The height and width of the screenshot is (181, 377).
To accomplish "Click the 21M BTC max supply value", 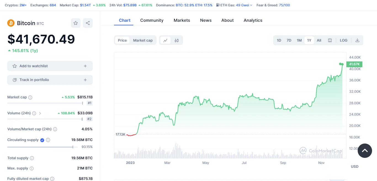I will pos(85,168).
